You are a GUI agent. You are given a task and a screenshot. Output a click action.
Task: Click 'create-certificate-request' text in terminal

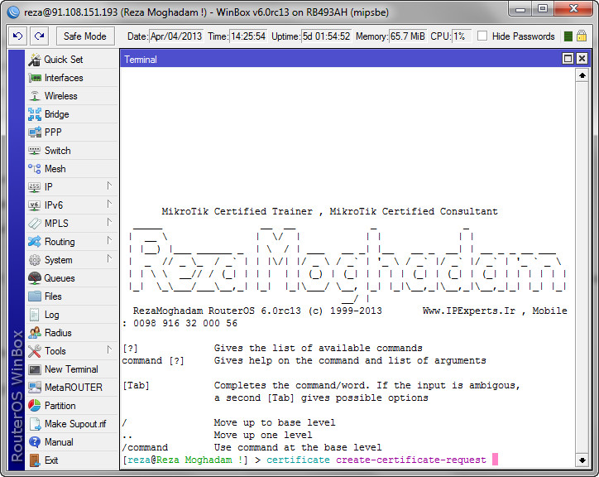pyautogui.click(x=411, y=460)
